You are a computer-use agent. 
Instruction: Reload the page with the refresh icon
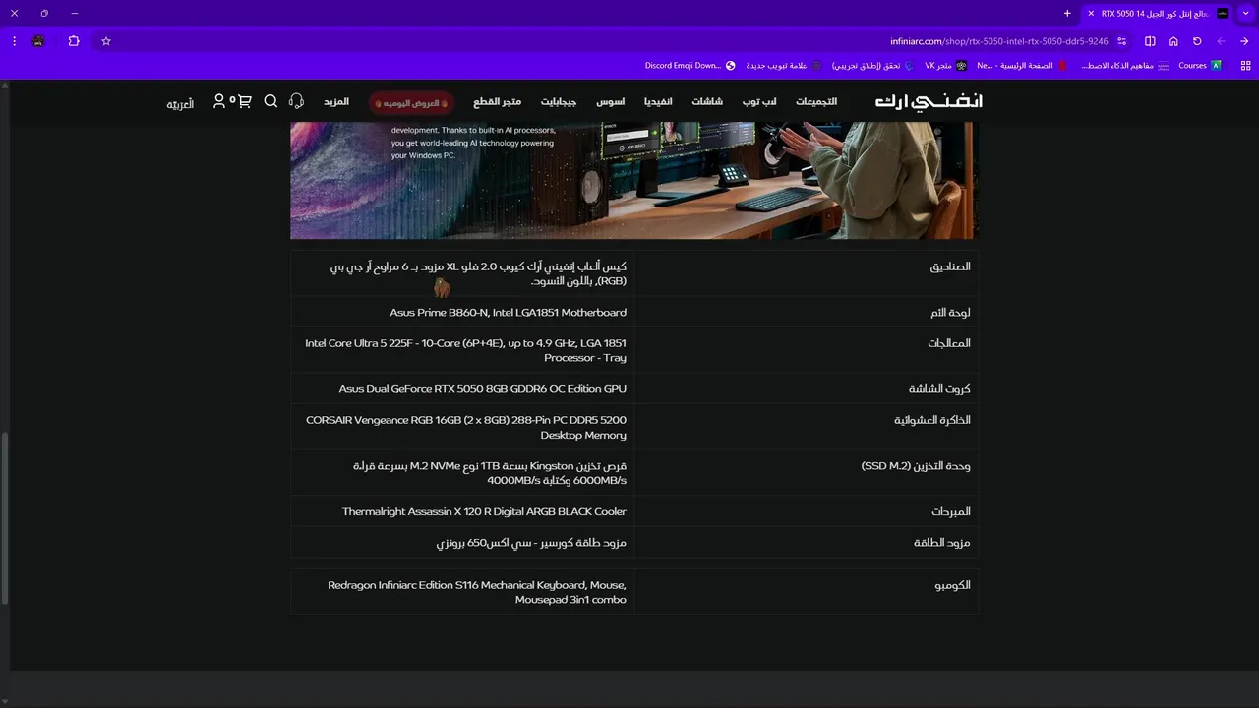(1197, 41)
